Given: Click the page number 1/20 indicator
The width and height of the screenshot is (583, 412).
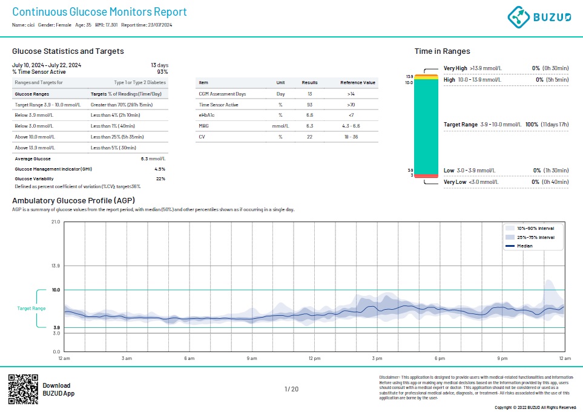Looking at the screenshot, I should click(x=291, y=389).
